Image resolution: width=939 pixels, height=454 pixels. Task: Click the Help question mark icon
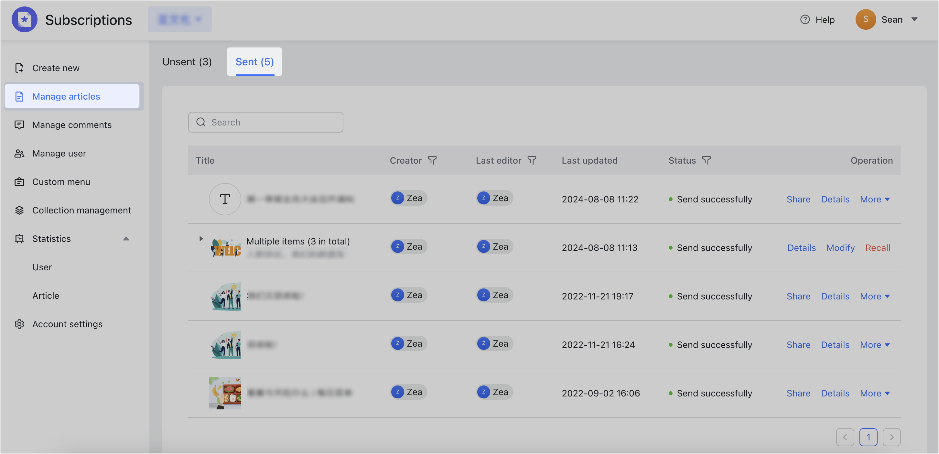(x=805, y=19)
